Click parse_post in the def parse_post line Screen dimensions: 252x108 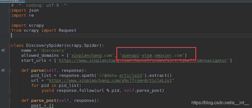44,101
